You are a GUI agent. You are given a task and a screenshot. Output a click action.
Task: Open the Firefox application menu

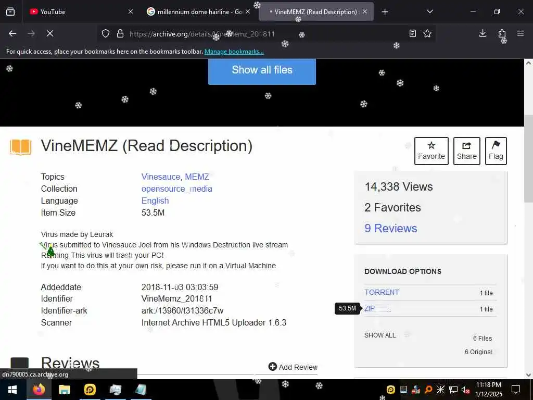pyautogui.click(x=521, y=33)
